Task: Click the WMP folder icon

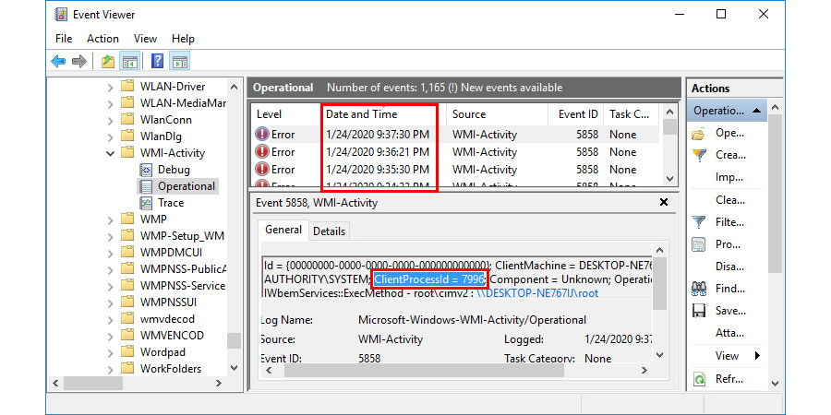Action: (127, 219)
